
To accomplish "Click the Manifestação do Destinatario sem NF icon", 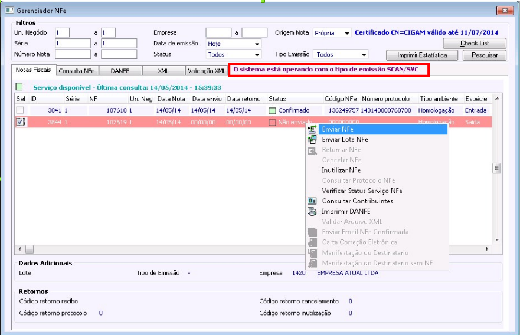I will pyautogui.click(x=312, y=263).
